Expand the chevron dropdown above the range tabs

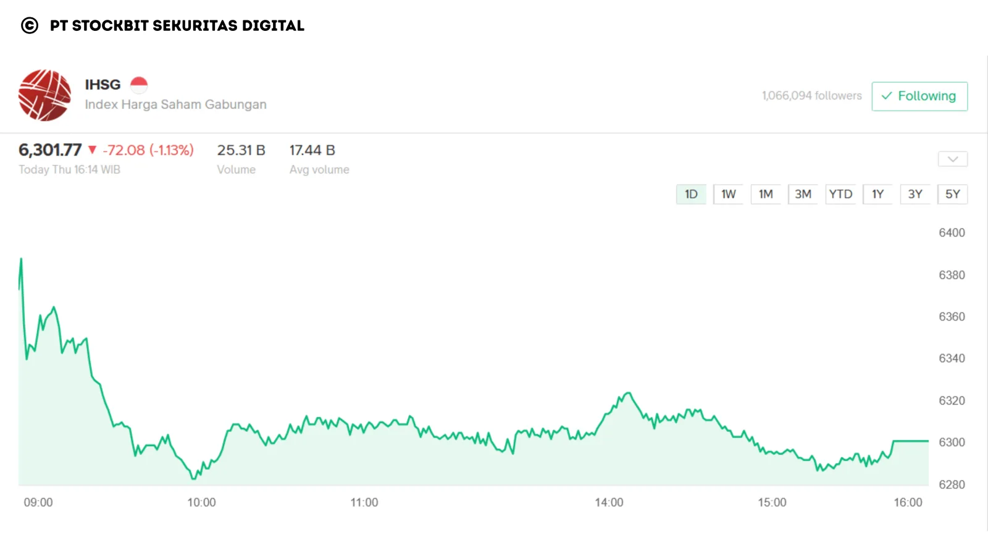953,159
